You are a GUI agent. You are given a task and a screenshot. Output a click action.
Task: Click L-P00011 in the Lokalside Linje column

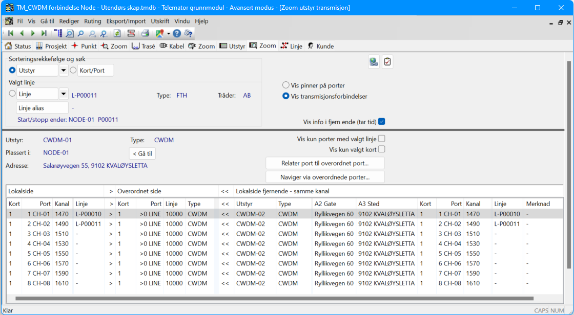tap(88, 223)
